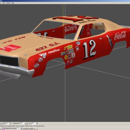Open the Tools menu
The height and width of the screenshot is (130, 130).
4,3
